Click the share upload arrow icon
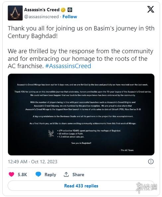162x197 pixels. [x=66, y=175]
